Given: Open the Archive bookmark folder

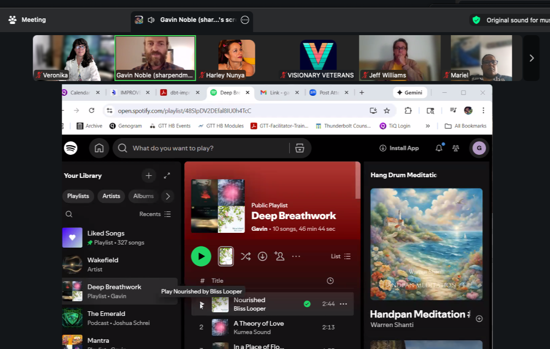Looking at the screenshot, I should [x=89, y=126].
